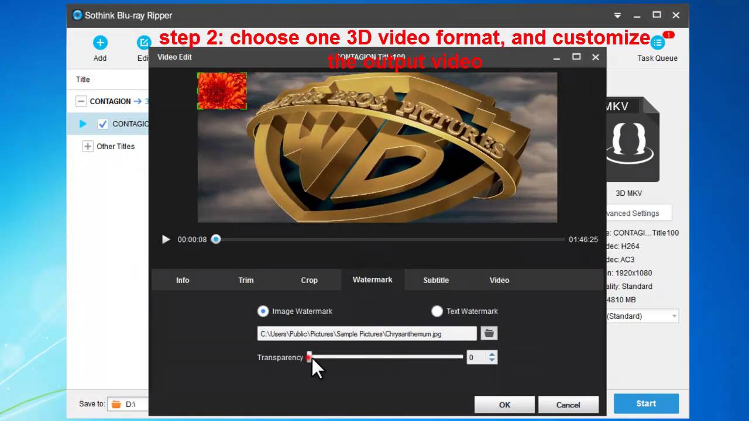
Task: Click the chrysanthemum watermark thumbnail in preview
Action: (x=222, y=91)
